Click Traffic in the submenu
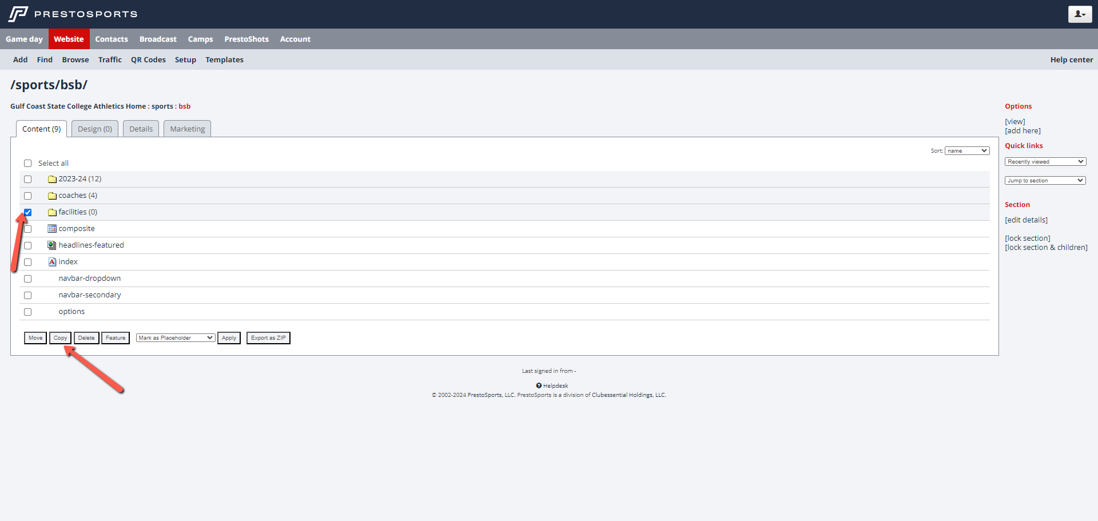The image size is (1098, 521). pos(110,59)
